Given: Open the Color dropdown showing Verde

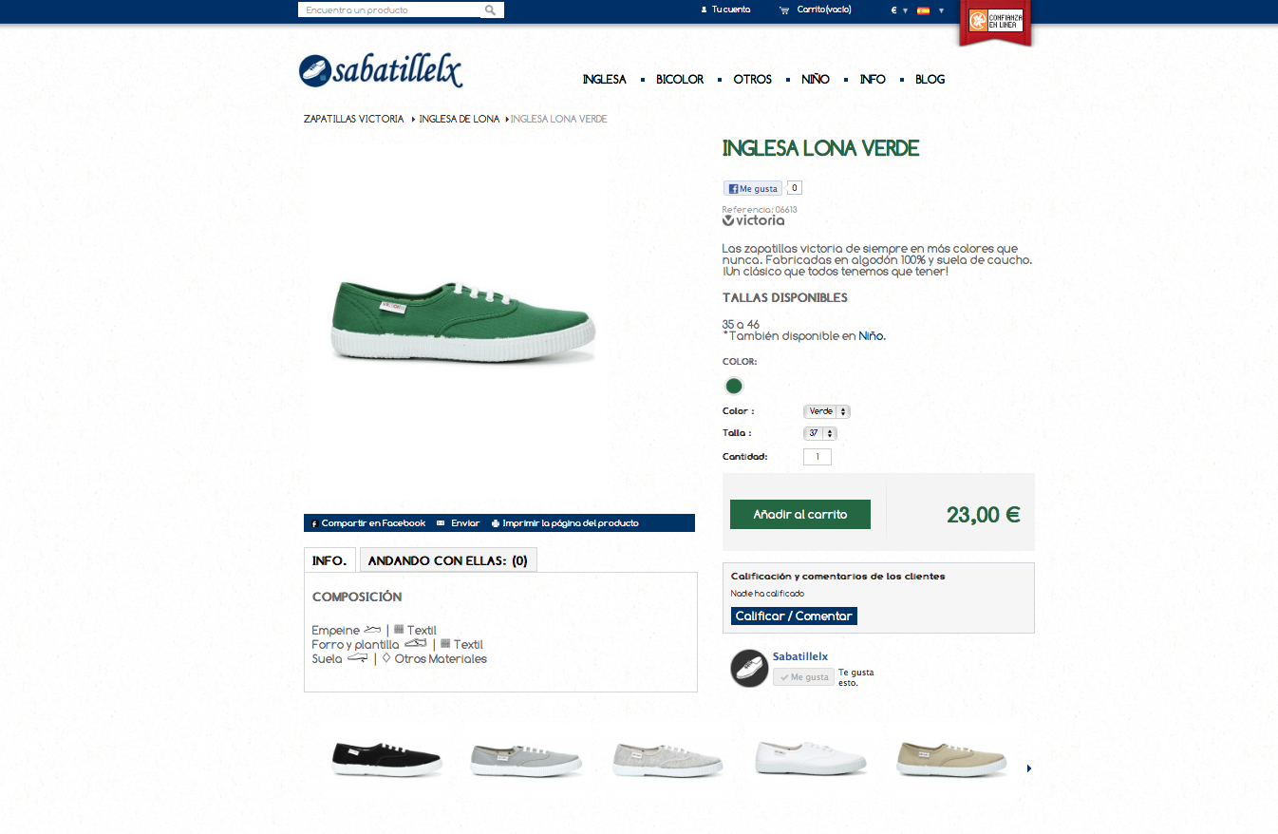Looking at the screenshot, I should [x=827, y=411].
